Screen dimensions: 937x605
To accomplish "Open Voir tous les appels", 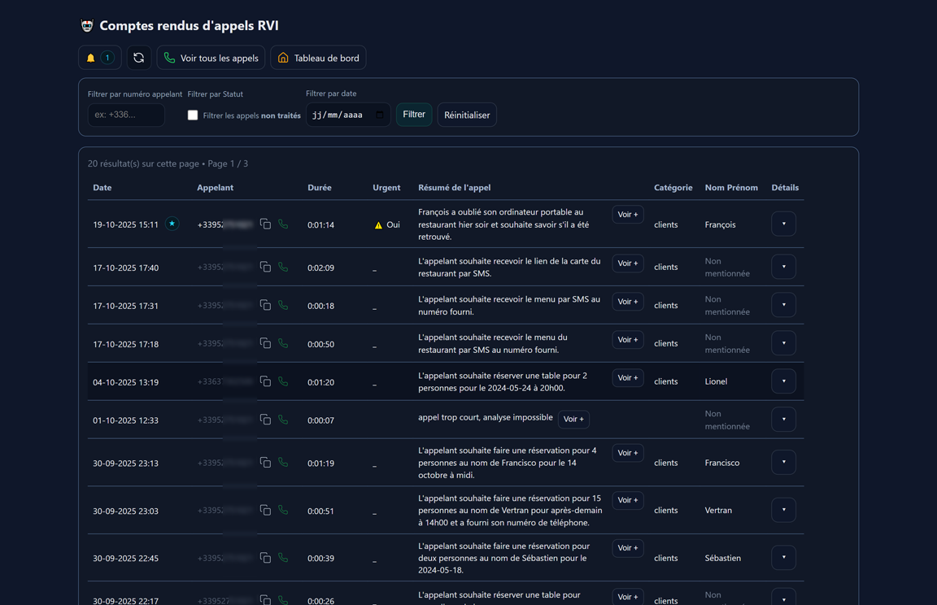I will tap(211, 59).
